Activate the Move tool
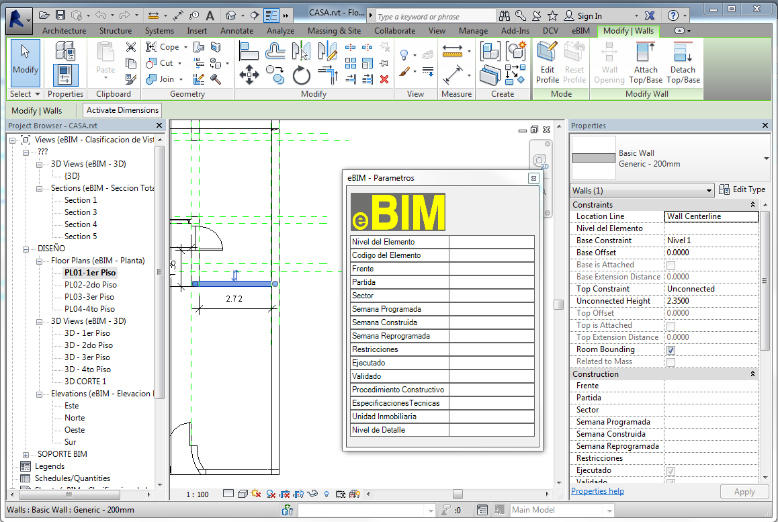The height and width of the screenshot is (522, 778). click(249, 74)
